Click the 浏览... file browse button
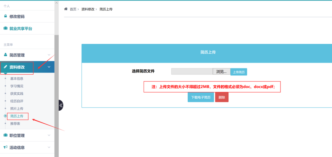Image resolution: width=332 pixels, height=157 pixels. (x=221, y=72)
